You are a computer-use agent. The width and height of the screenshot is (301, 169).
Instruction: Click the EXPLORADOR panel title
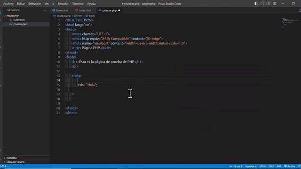pos(13,10)
